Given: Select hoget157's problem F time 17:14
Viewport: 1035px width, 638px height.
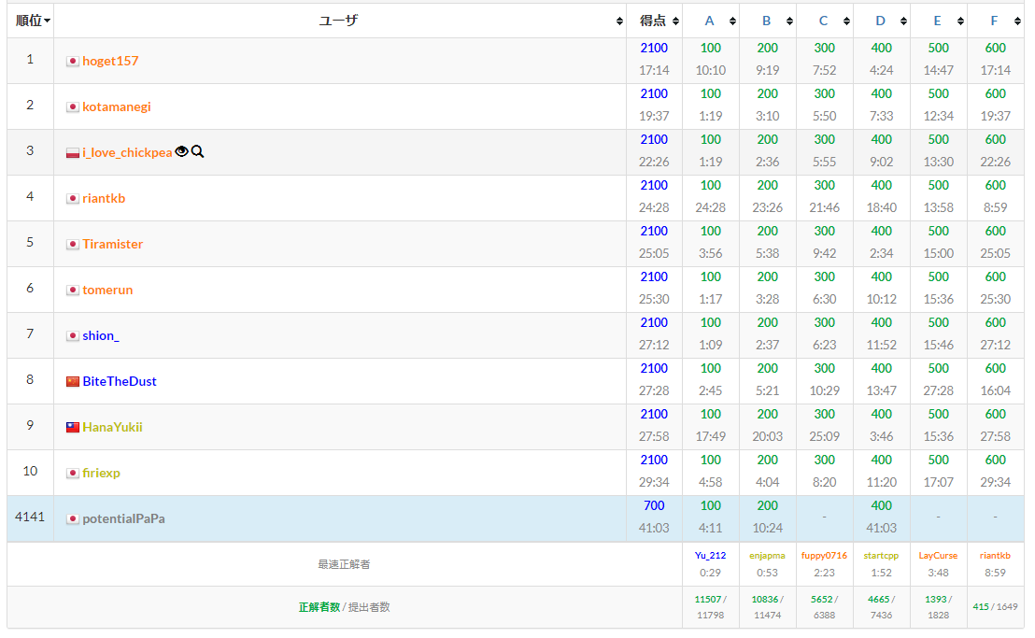Looking at the screenshot, I should [x=996, y=71].
